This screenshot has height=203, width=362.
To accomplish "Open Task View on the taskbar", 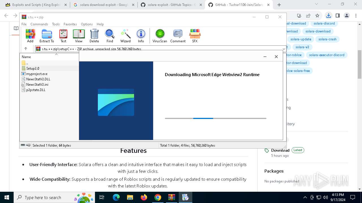I will coord(102,197).
